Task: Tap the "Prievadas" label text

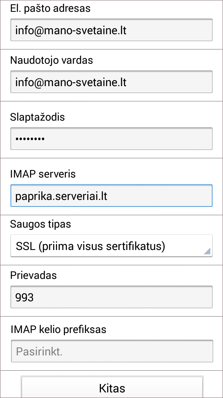Action: pos(33,275)
